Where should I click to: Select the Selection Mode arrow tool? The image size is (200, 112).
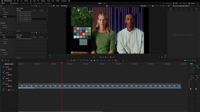68,60
